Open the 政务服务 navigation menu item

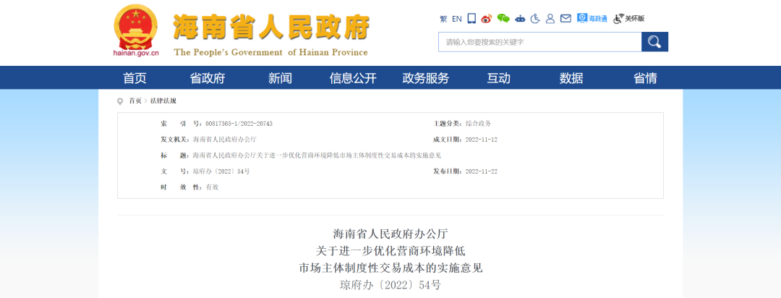click(x=426, y=78)
